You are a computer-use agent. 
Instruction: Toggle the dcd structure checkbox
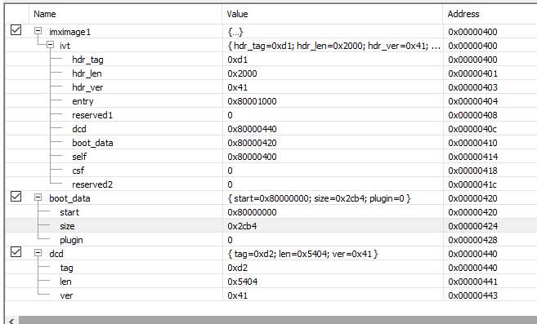[x=16, y=252]
